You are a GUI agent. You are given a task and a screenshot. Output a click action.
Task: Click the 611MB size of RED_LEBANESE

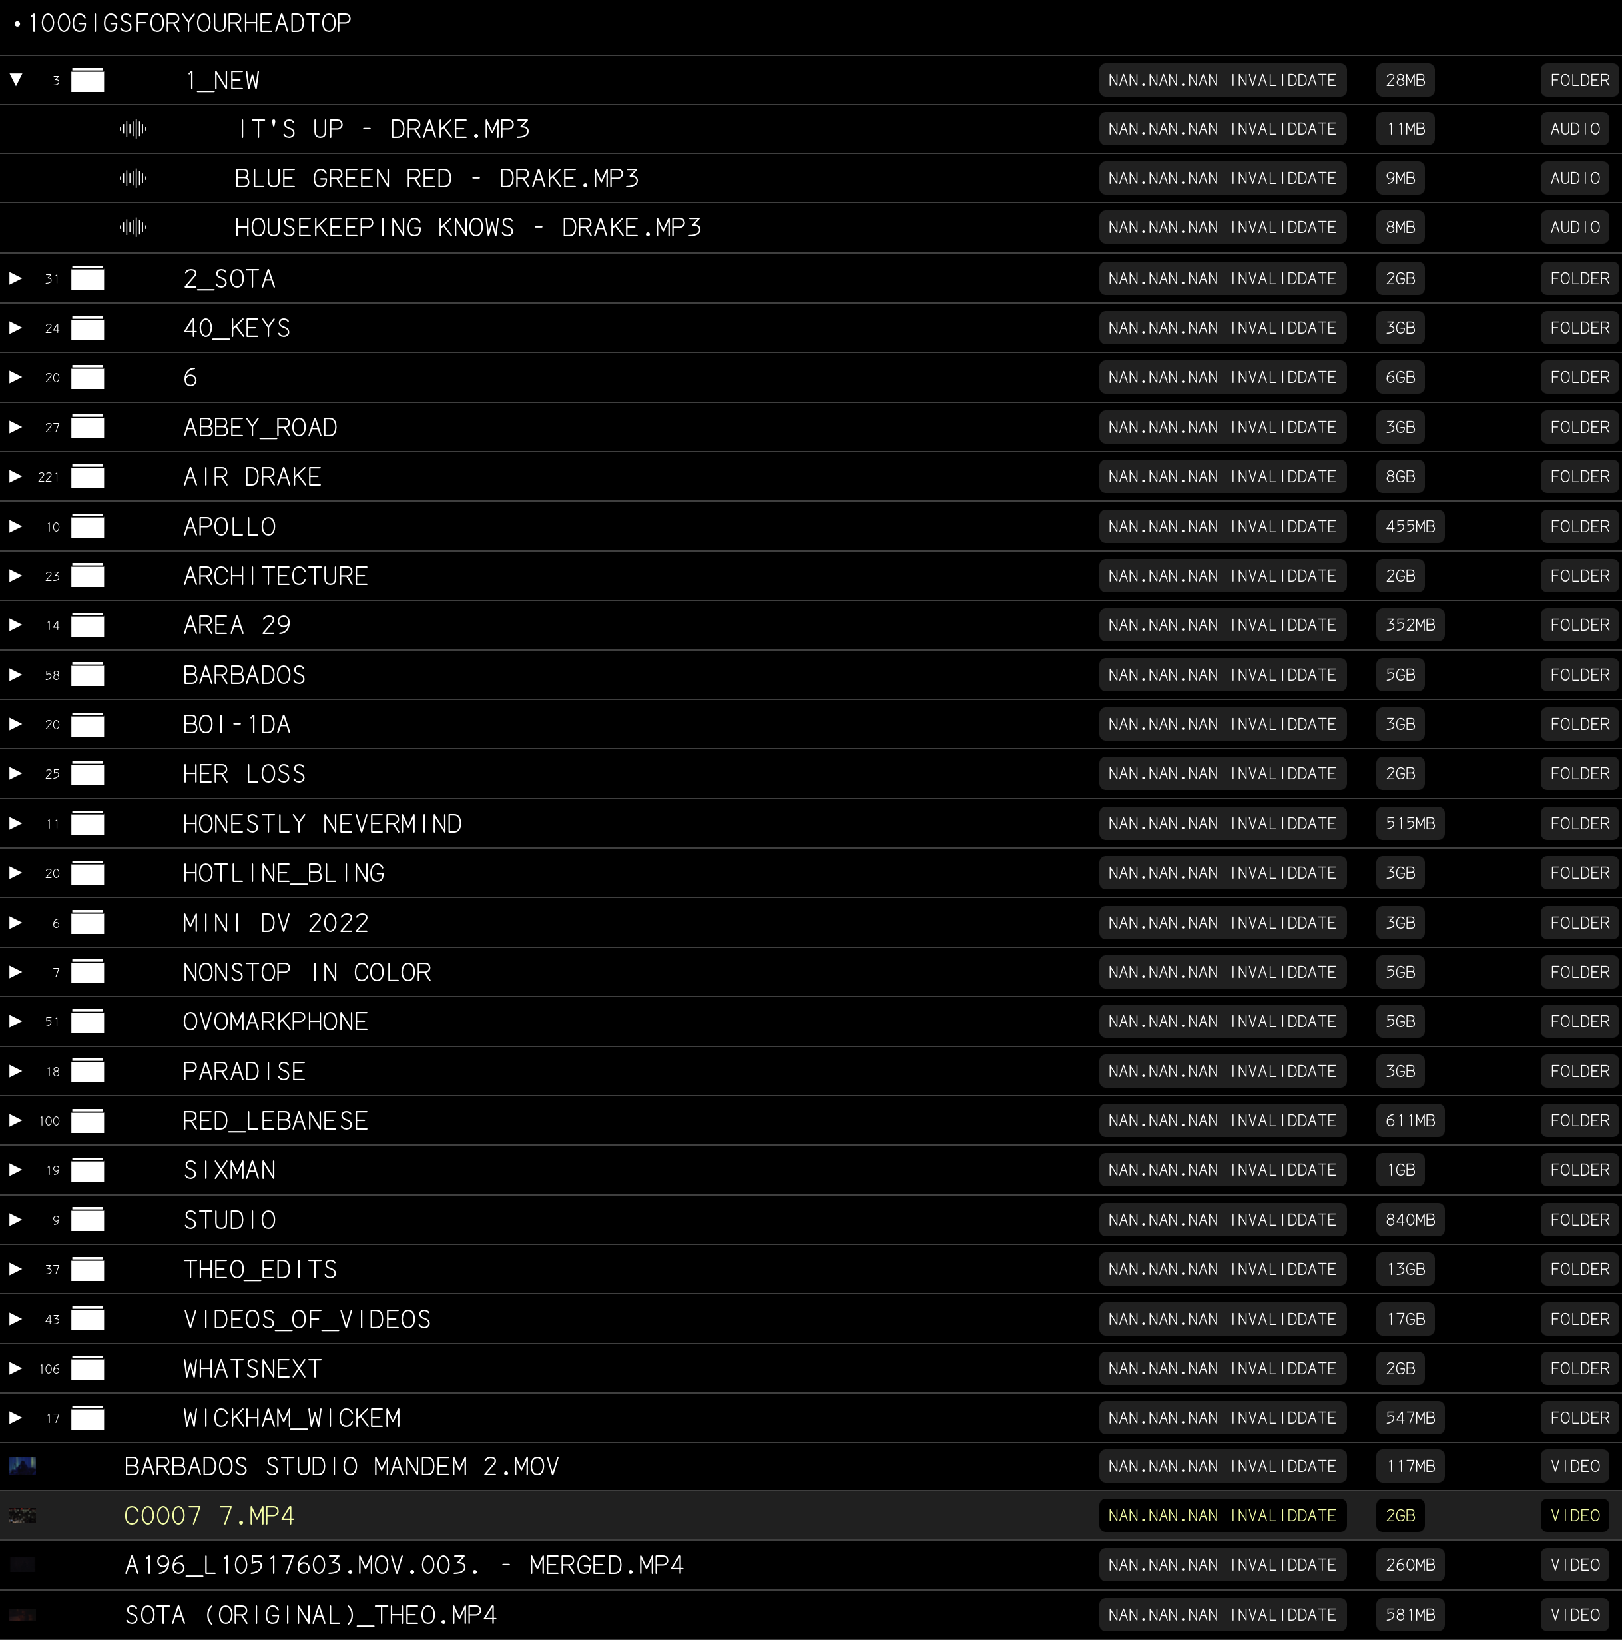[1410, 1120]
